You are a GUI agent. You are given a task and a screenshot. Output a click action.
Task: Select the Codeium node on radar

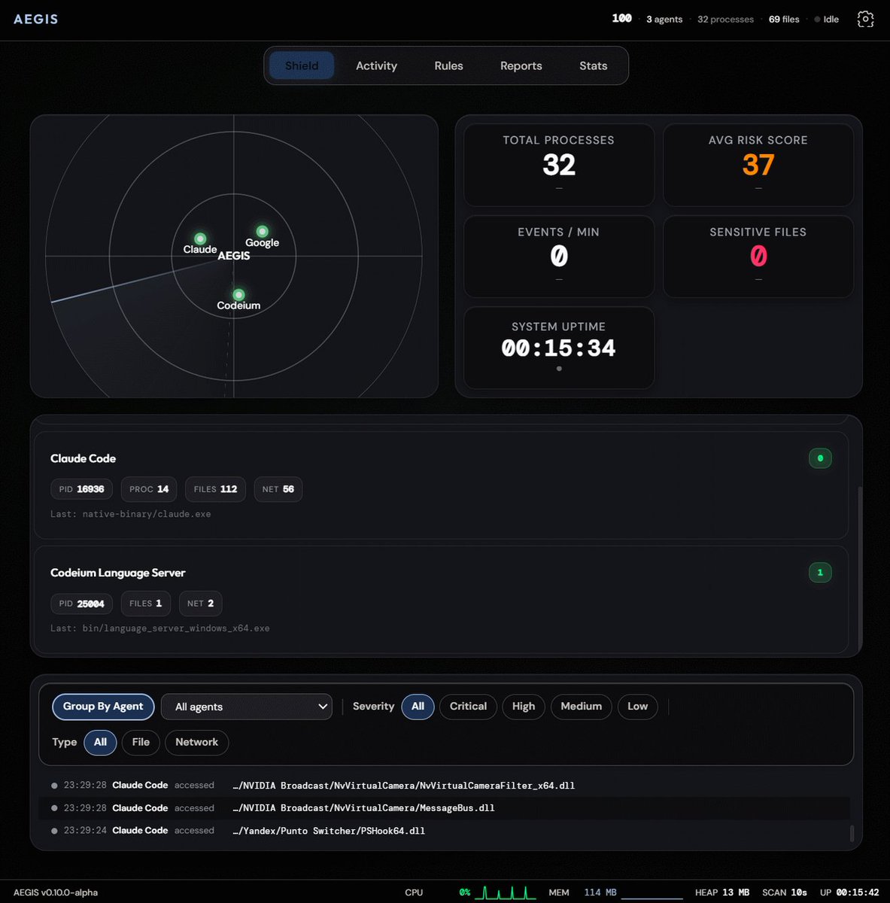point(238,294)
